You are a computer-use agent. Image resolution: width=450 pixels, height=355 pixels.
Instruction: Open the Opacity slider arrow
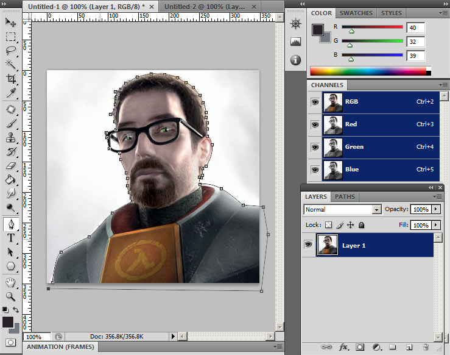[x=436, y=209]
